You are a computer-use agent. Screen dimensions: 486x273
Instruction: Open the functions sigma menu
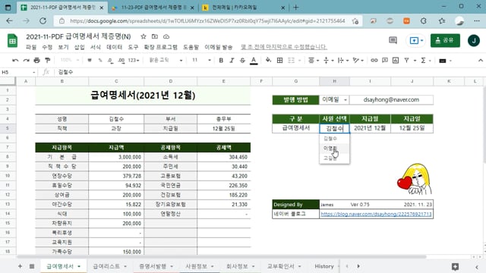[x=423, y=61]
